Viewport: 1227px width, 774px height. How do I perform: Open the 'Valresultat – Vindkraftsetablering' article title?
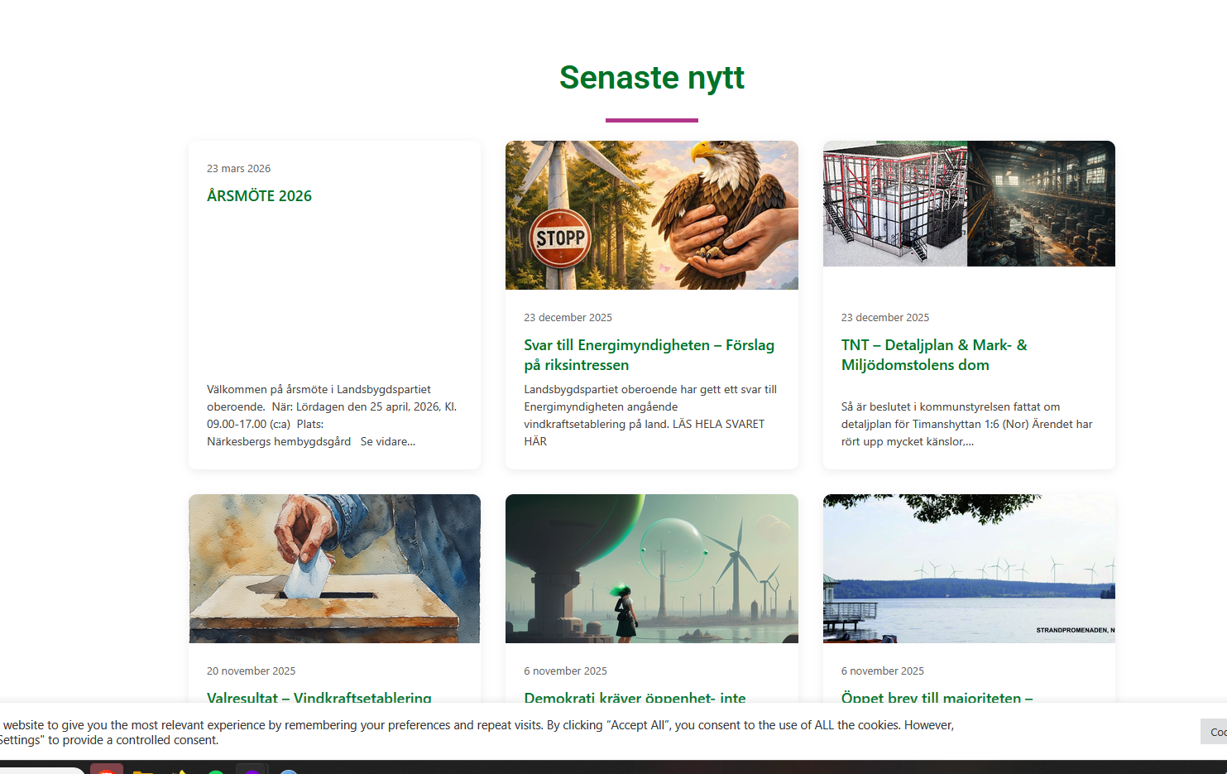(319, 697)
